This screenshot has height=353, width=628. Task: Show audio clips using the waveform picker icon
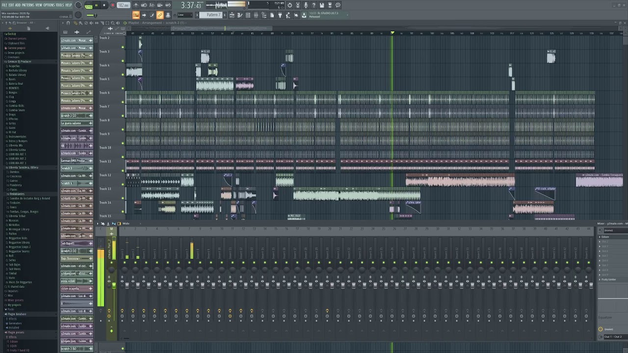click(77, 32)
